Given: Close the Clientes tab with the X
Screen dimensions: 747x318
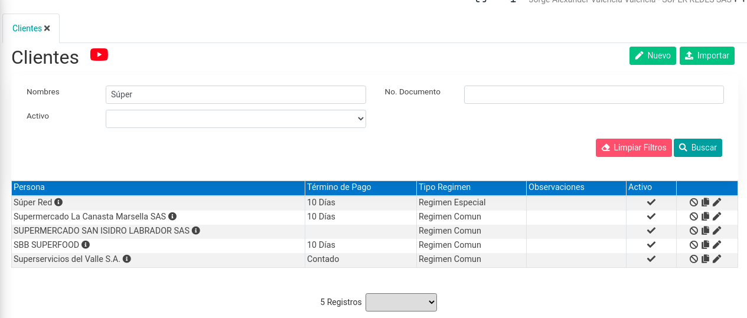Looking at the screenshot, I should (x=47, y=28).
